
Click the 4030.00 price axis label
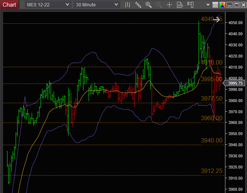[235, 45]
